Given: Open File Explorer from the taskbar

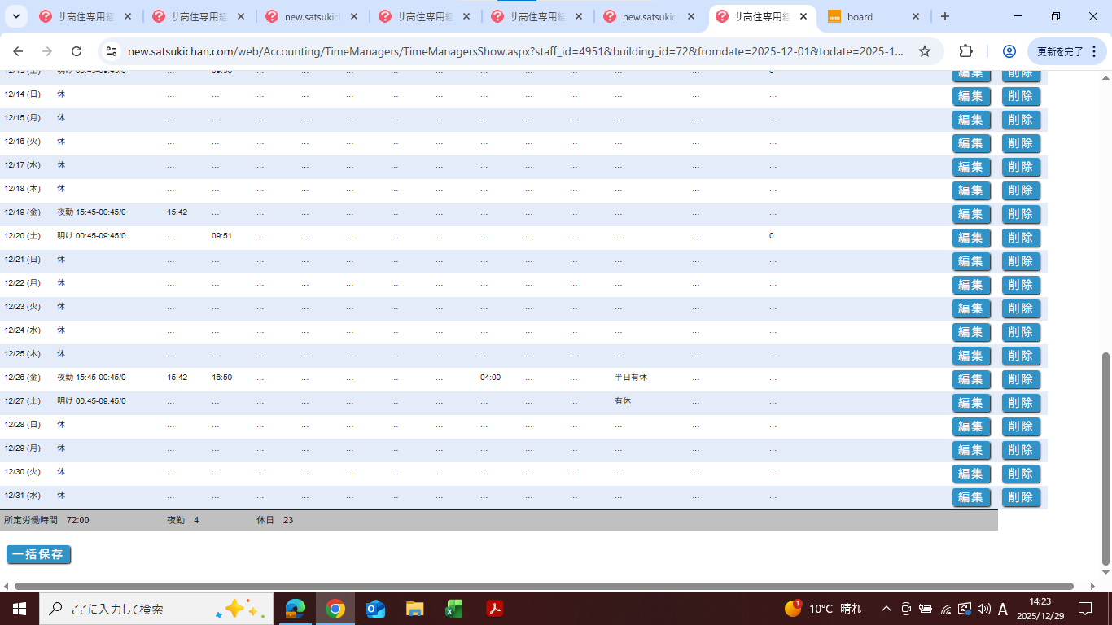Looking at the screenshot, I should point(415,609).
